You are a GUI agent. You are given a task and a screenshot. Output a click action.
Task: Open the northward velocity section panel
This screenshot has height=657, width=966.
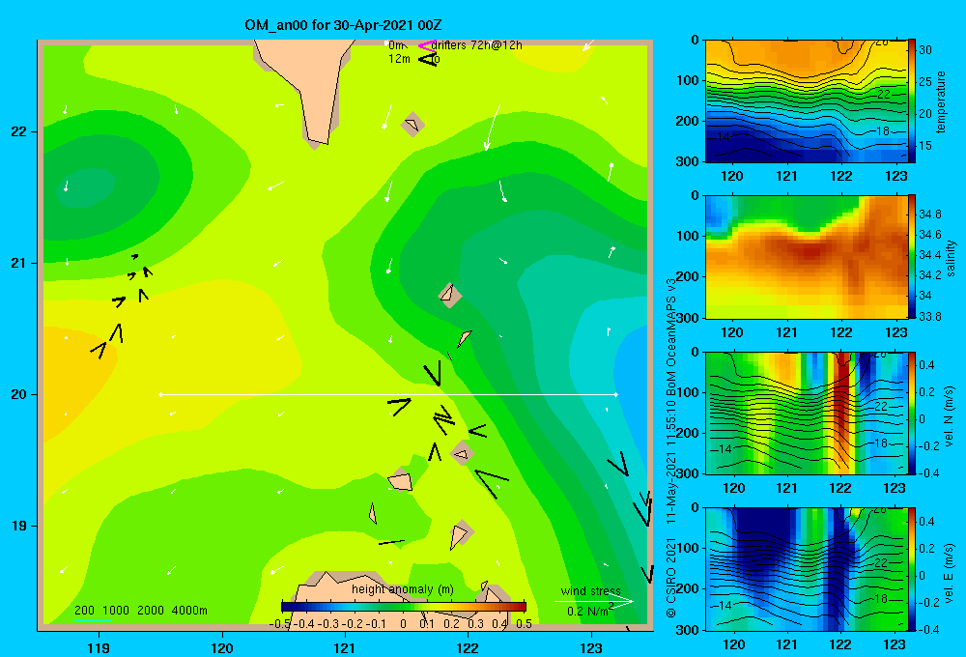pyautogui.click(x=806, y=413)
